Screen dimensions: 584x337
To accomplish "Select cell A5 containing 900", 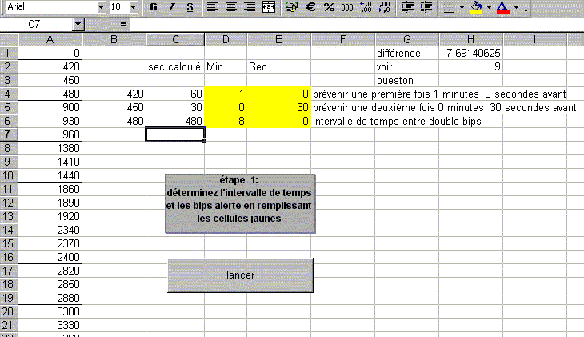I will click(50, 107).
